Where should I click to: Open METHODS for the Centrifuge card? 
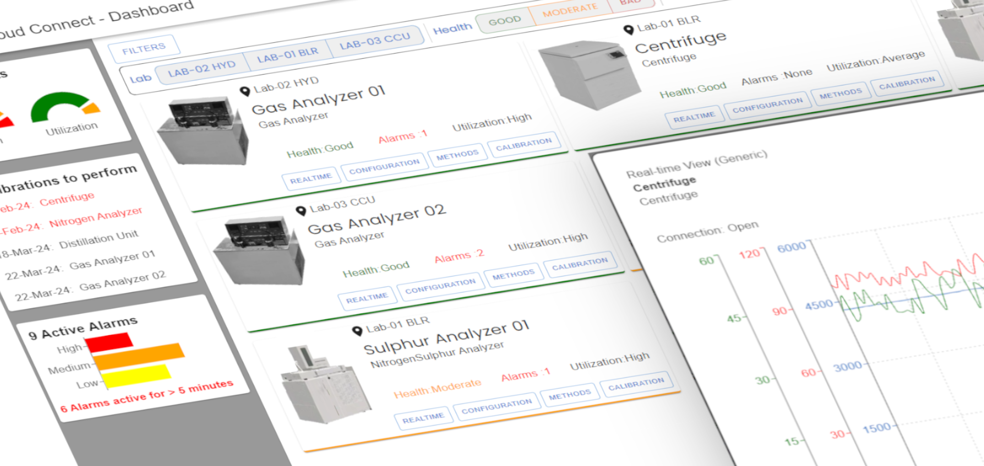pos(841,93)
